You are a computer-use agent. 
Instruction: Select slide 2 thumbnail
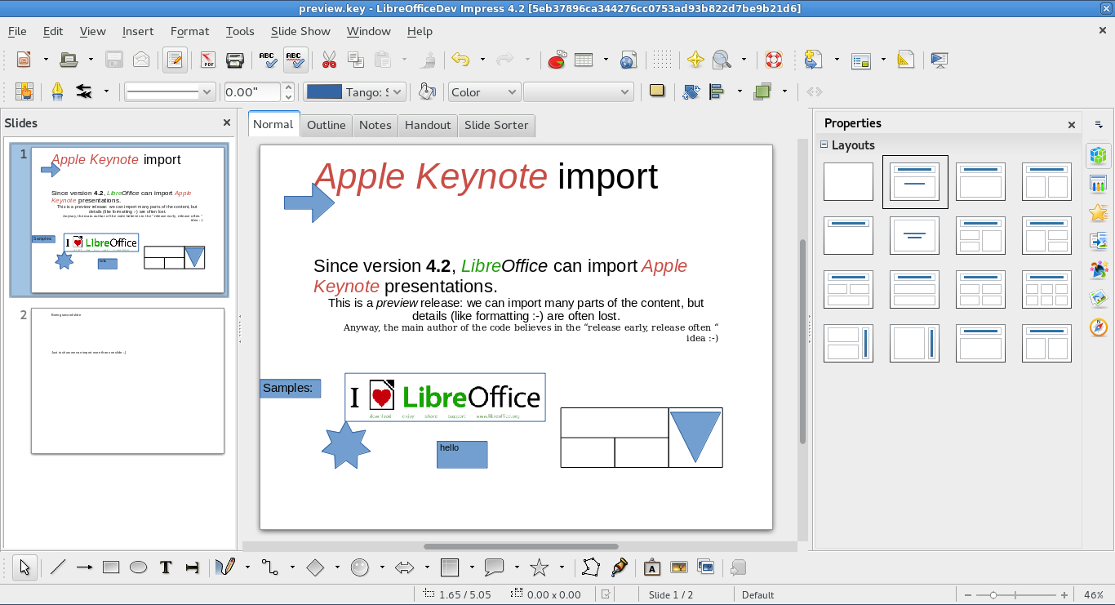pyautogui.click(x=127, y=380)
